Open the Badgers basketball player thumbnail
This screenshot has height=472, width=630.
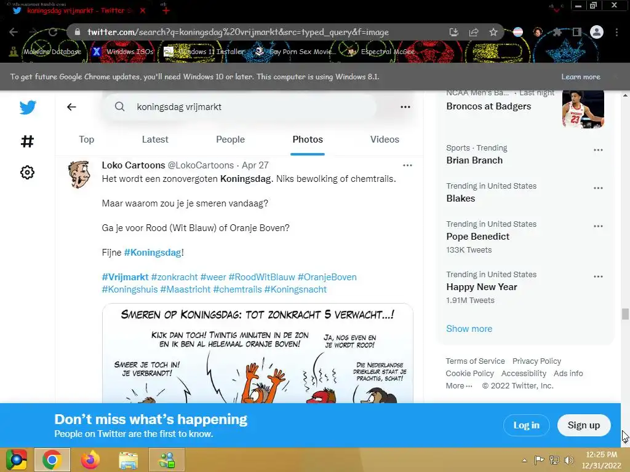pos(583,109)
